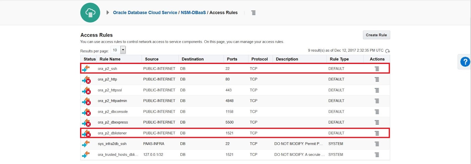This screenshot has width=471, height=164.
Task: Click the disabled status icon of ora_p2_http
Action: (86, 80)
